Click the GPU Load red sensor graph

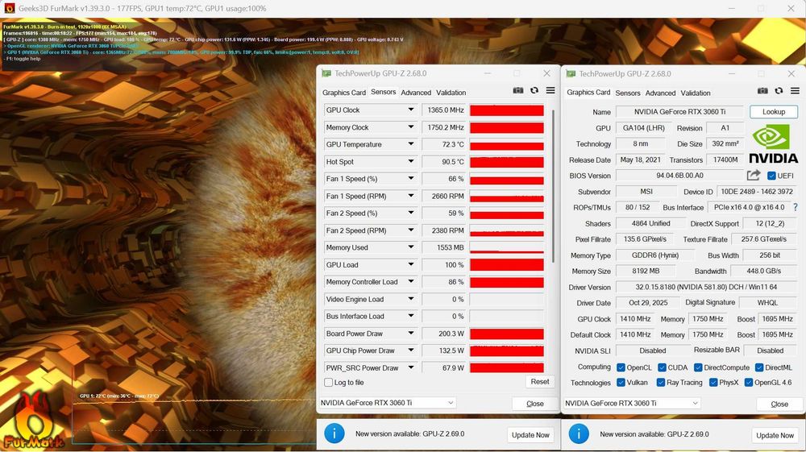coord(507,264)
